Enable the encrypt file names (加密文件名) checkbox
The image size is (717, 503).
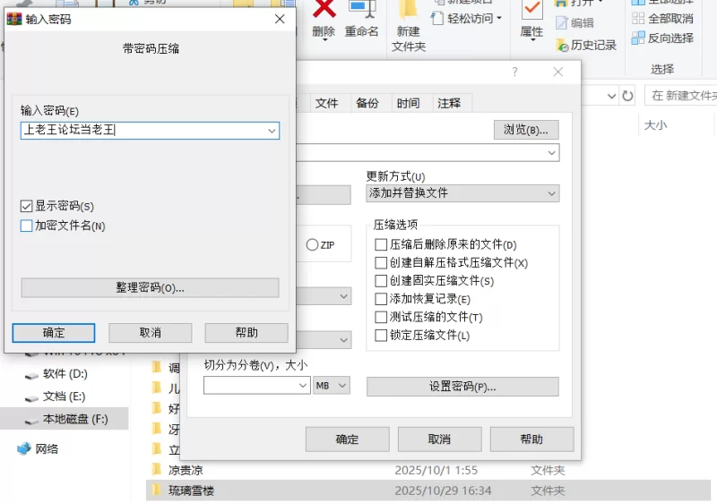click(27, 226)
